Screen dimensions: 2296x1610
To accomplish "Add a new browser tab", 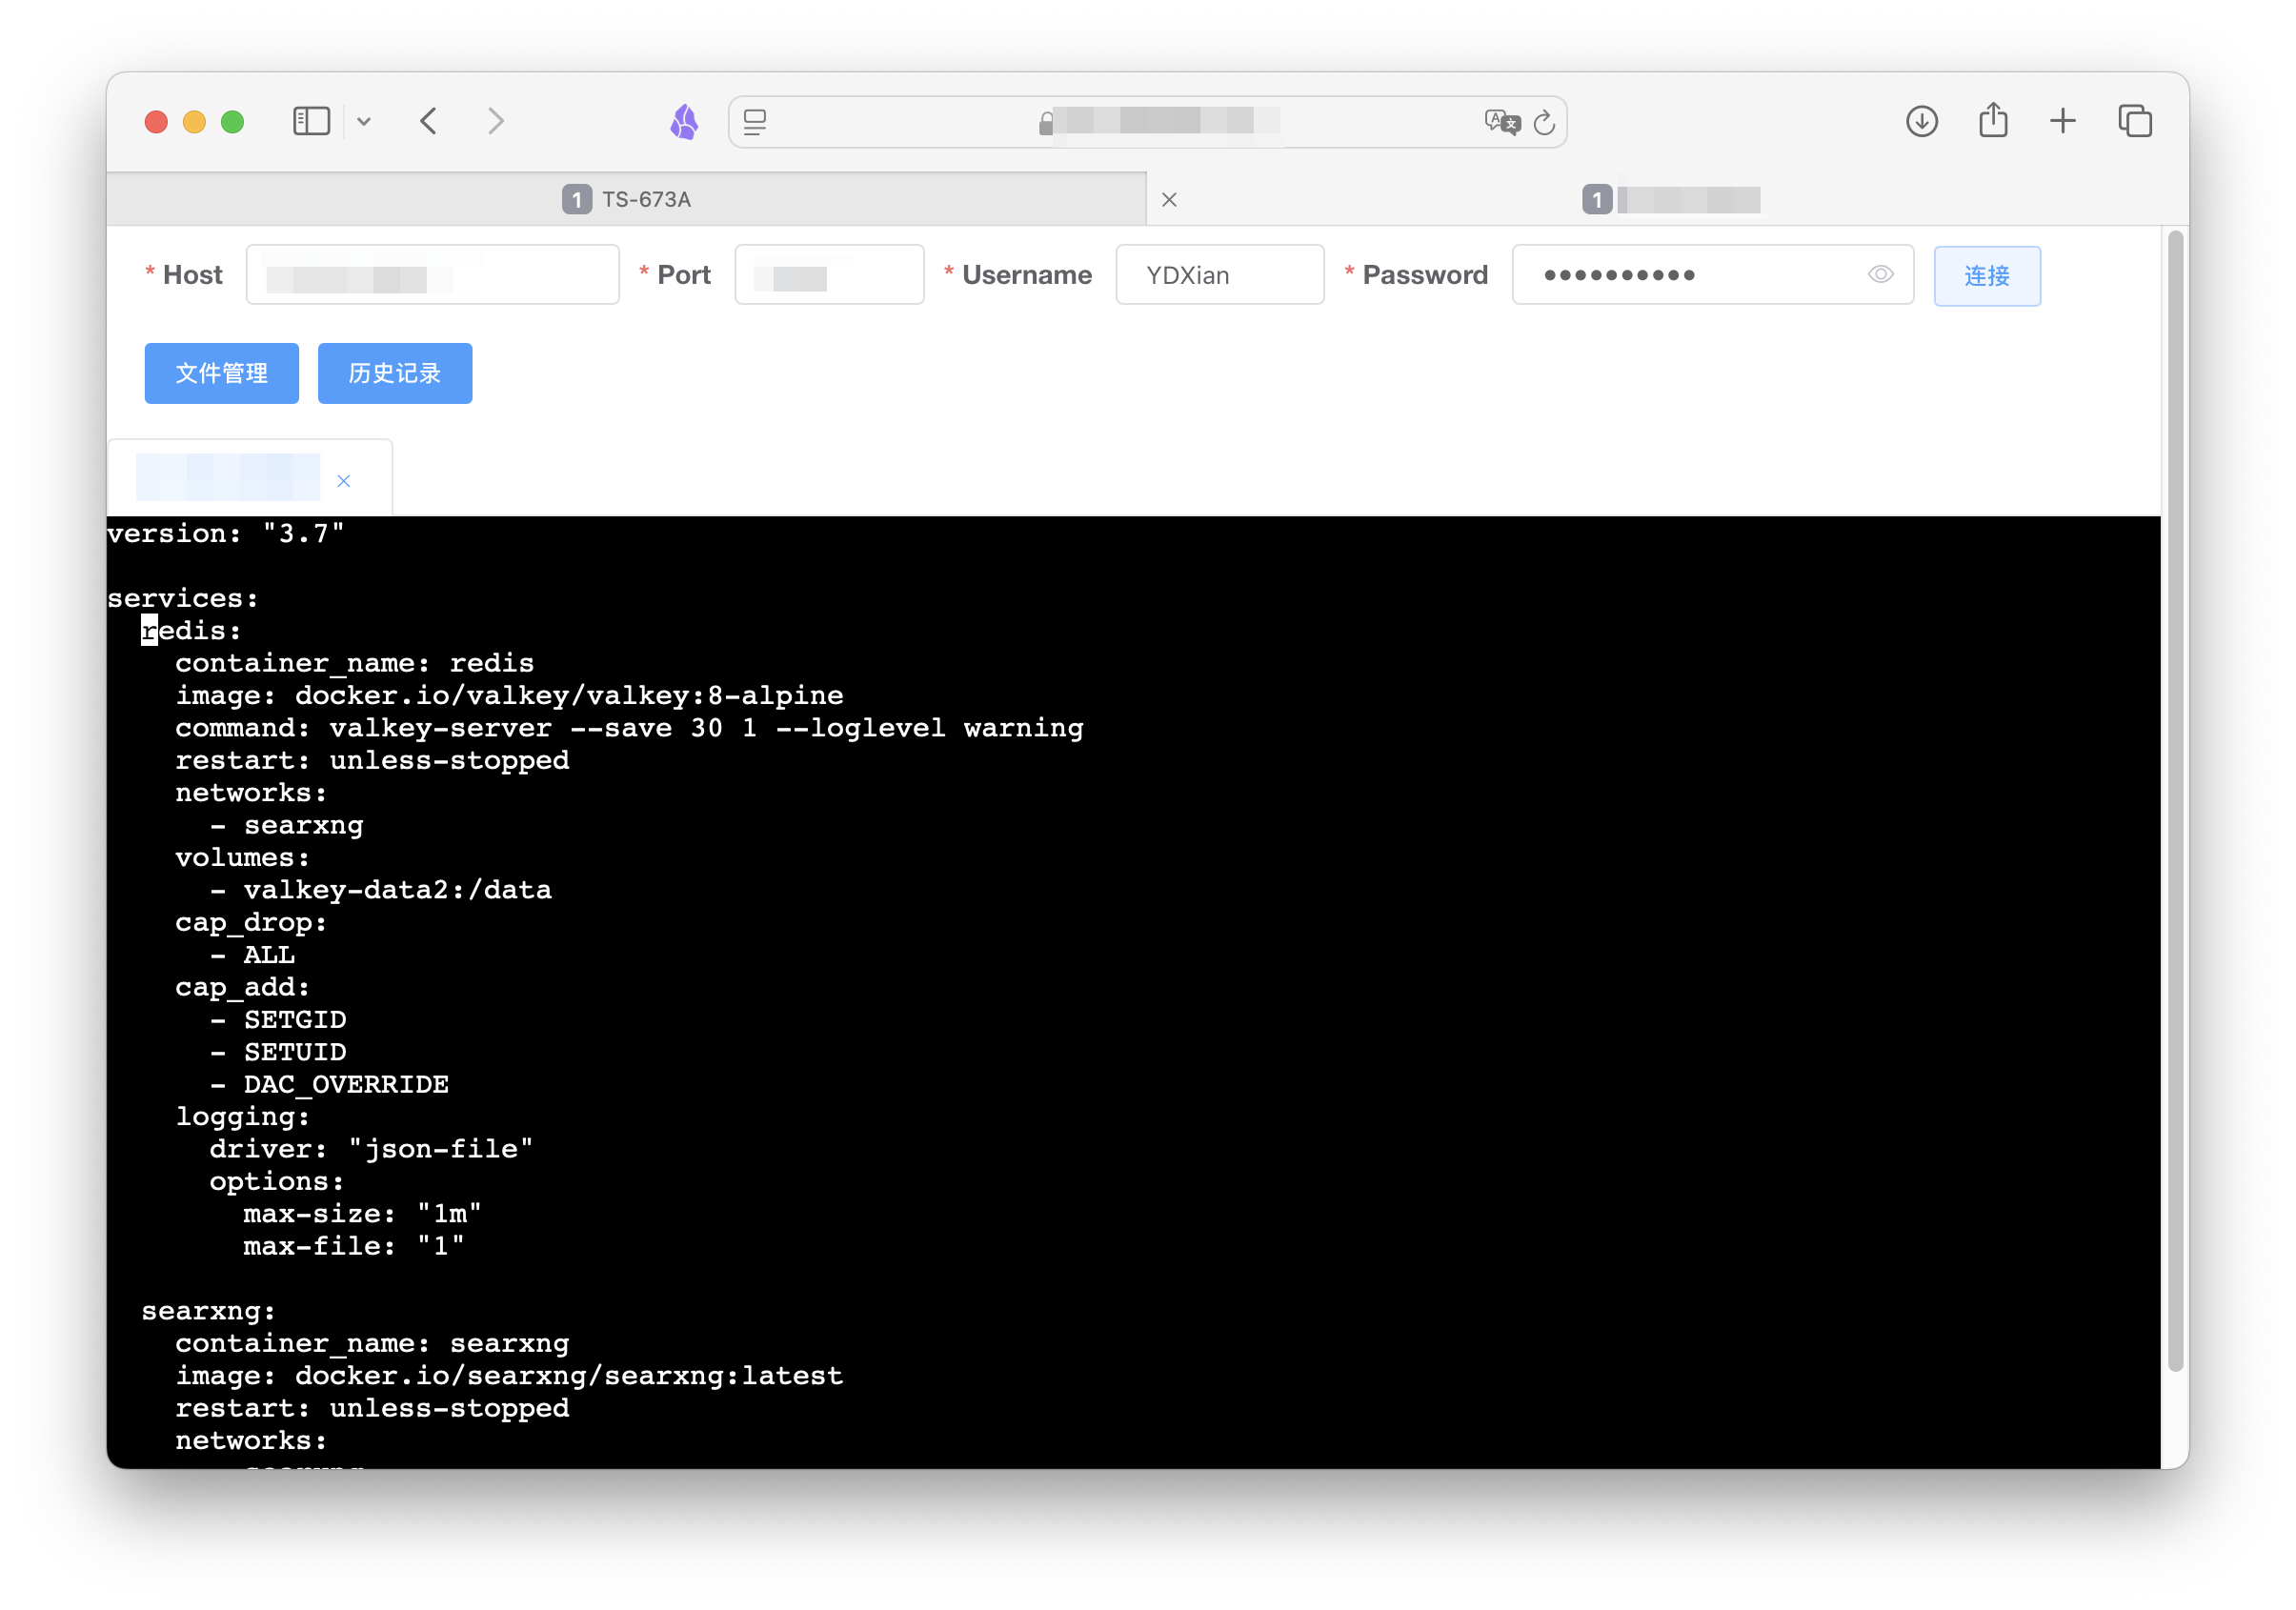I will 2062,122.
